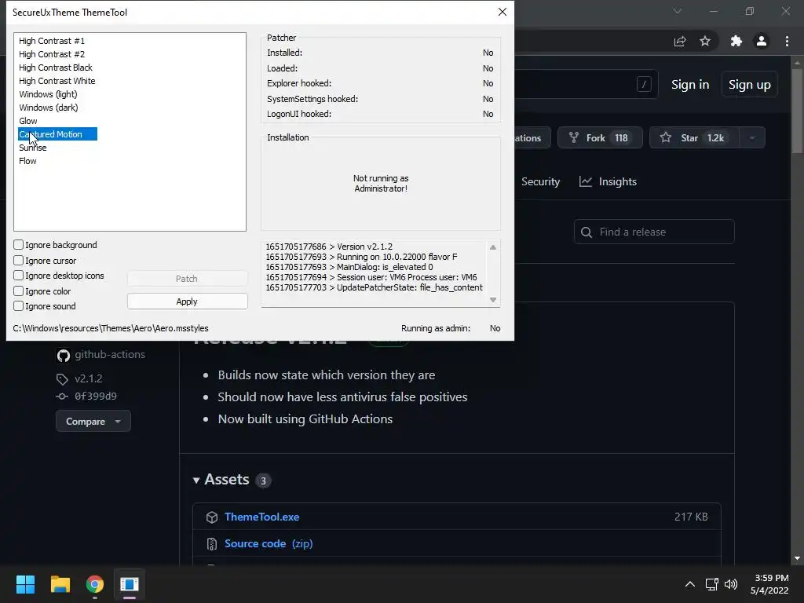
Task: Click Chrome scrollbar down arrow
Action: (797, 558)
